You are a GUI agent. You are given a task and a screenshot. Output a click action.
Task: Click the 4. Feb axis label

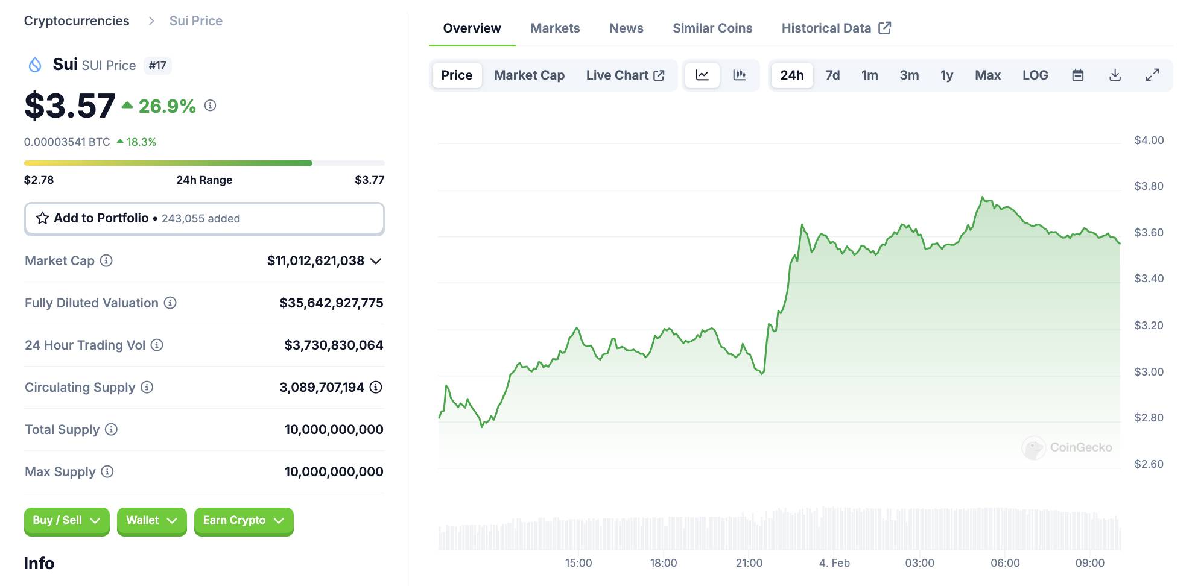coord(834,563)
